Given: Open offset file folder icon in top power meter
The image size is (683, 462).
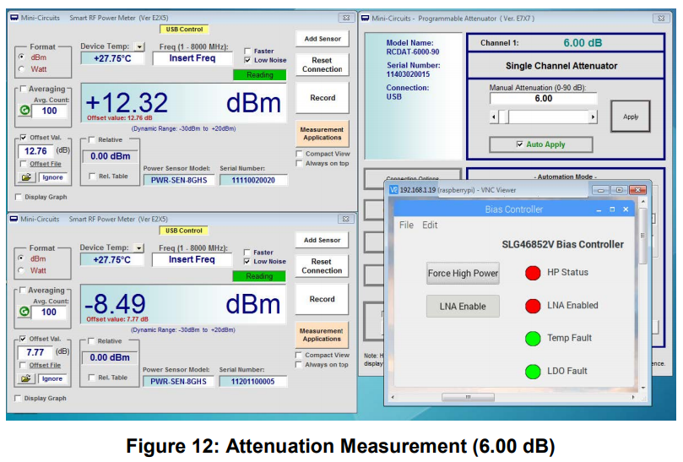Looking at the screenshot, I should [x=26, y=177].
